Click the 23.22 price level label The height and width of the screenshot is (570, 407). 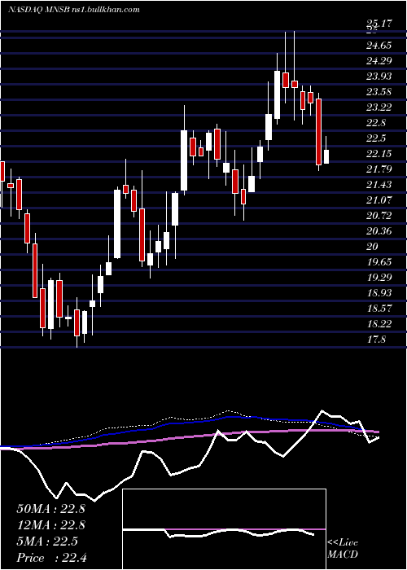pyautogui.click(x=379, y=107)
